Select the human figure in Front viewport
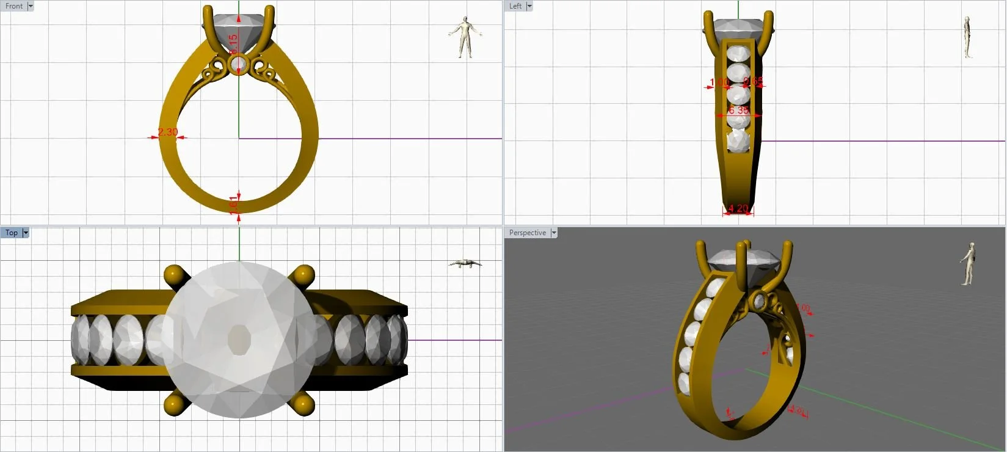Image resolution: width=1007 pixels, height=452 pixels. pyautogui.click(x=465, y=37)
